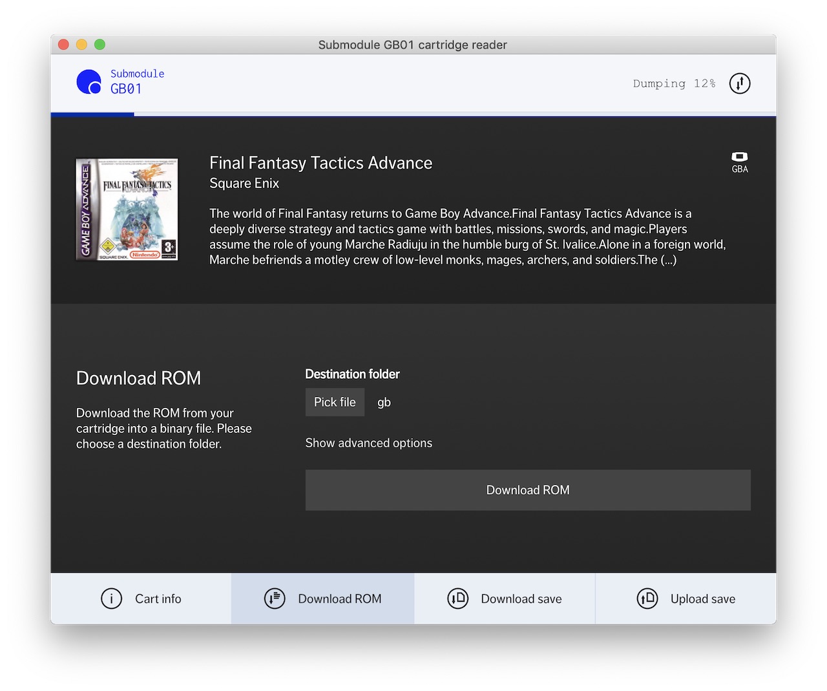This screenshot has height=691, width=827.
Task: Click the Submodule GB01 brand text
Action: tap(137, 81)
